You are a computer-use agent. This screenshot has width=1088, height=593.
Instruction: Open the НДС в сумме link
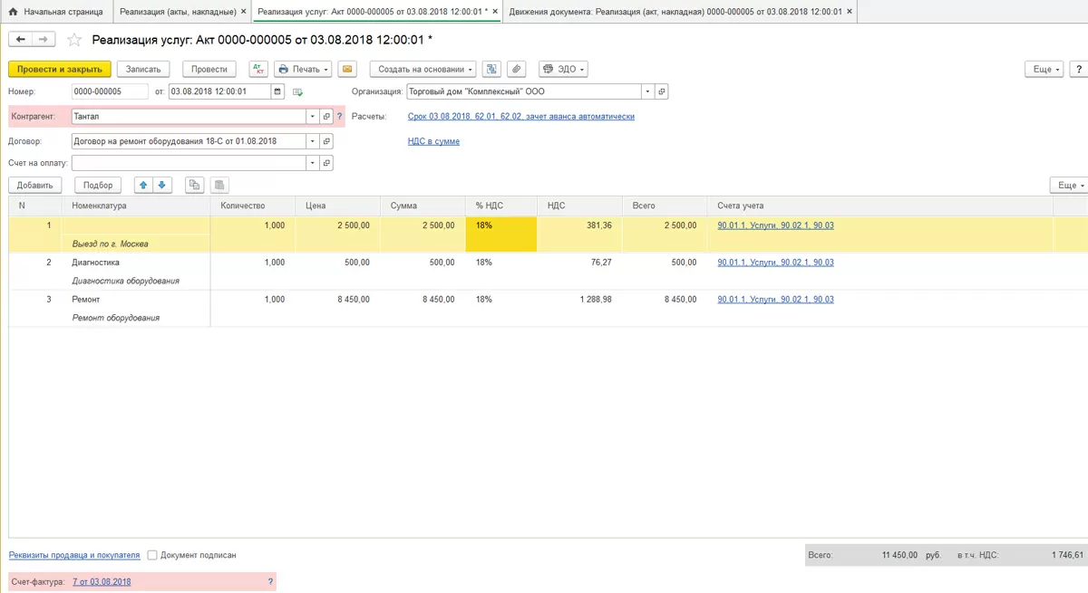(x=433, y=141)
